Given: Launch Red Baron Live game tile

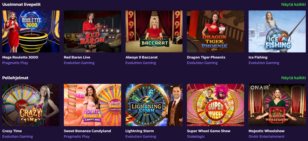Looking at the screenshot, I should pyautogui.click(x=92, y=31).
